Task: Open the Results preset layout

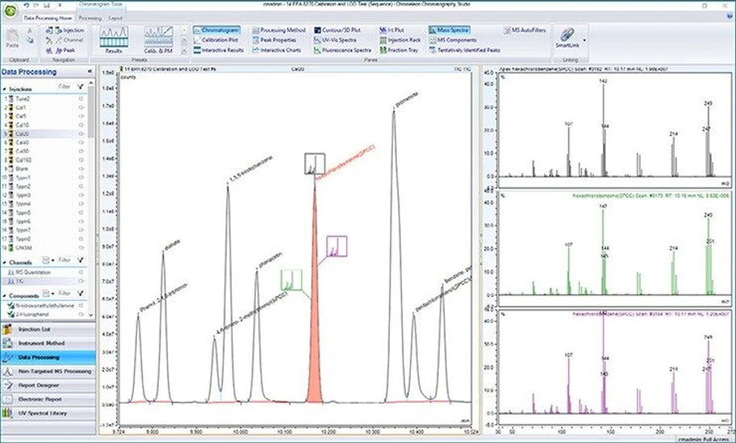Action: point(114,40)
